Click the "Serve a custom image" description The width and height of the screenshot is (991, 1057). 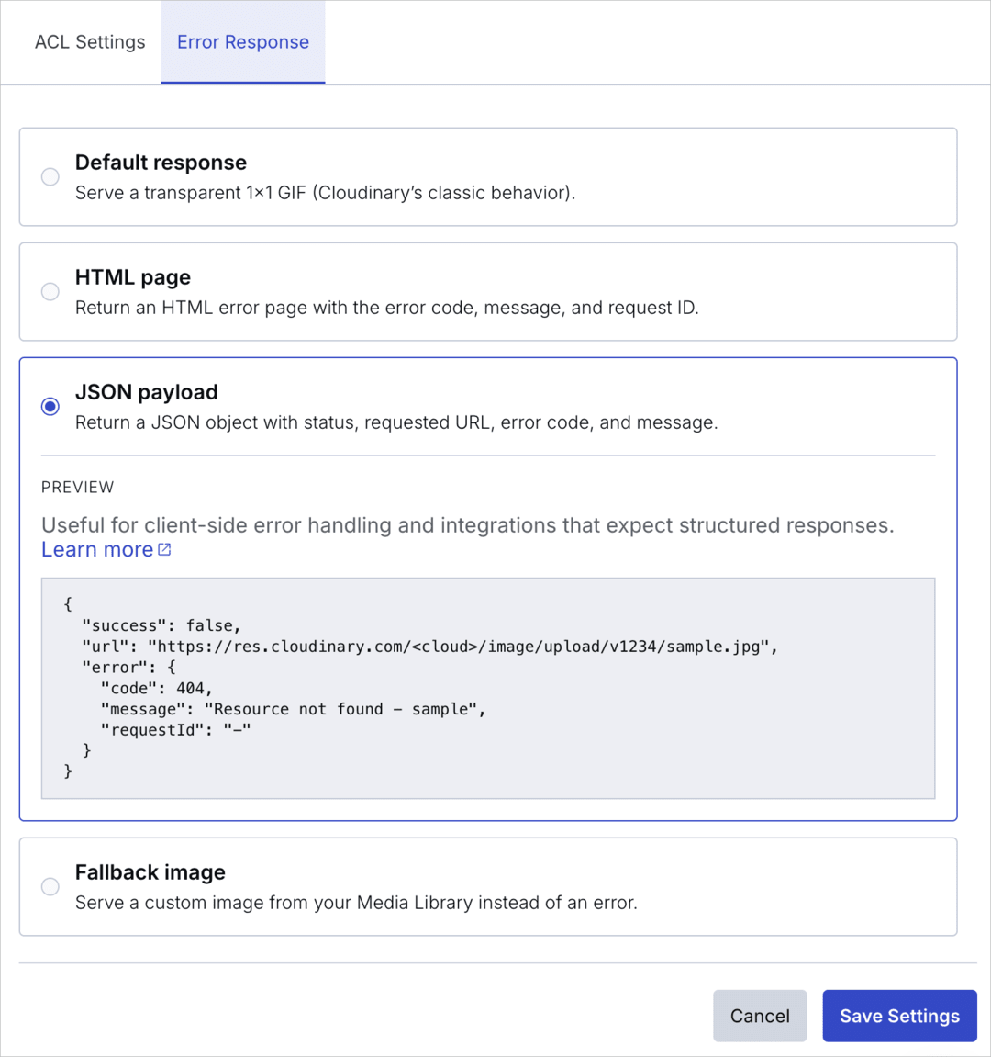pos(356,903)
